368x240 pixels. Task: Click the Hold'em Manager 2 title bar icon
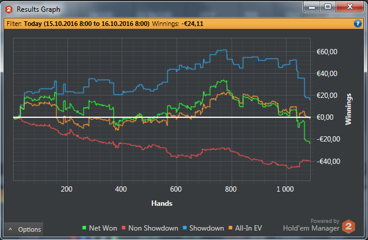(x=9, y=9)
